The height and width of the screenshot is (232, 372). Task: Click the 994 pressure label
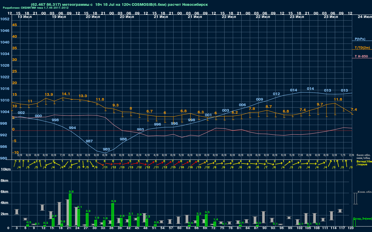pyautogui.click(x=72, y=128)
